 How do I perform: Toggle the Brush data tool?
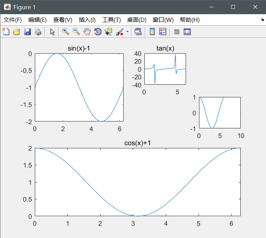(119, 32)
